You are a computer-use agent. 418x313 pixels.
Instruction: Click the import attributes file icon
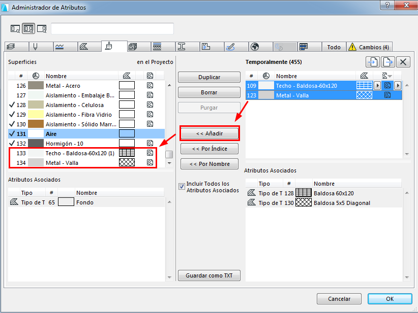(373, 62)
